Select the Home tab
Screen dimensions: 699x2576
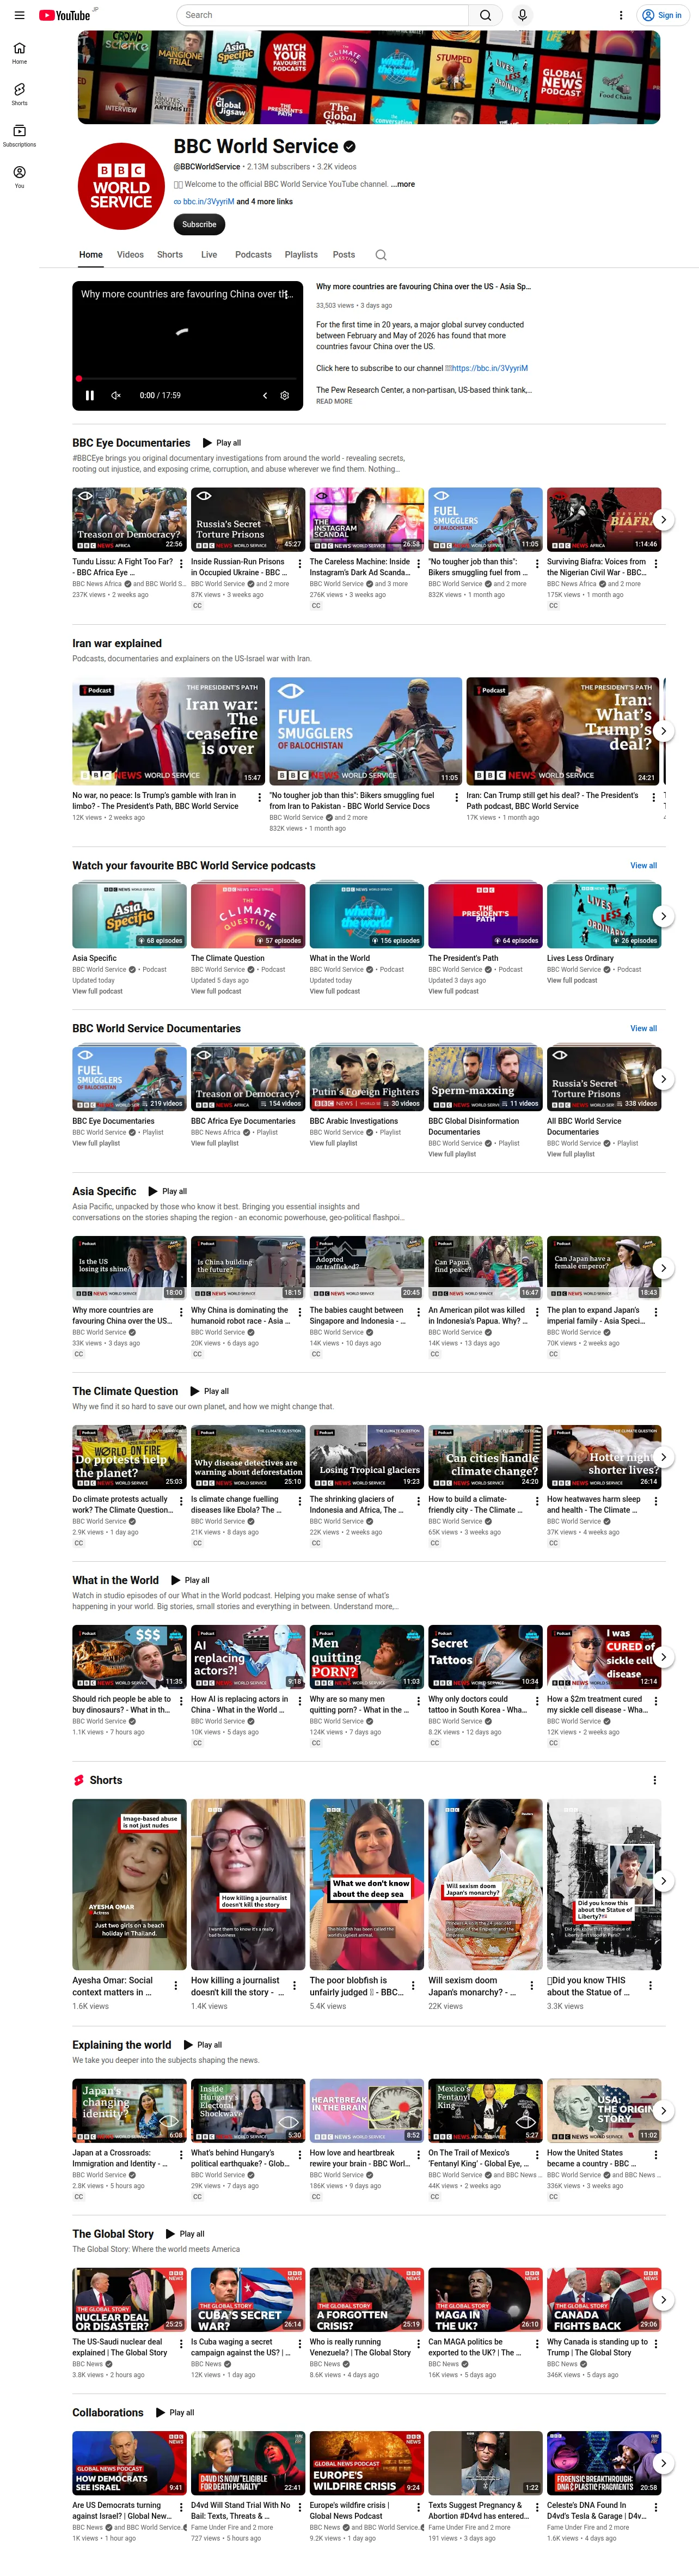[91, 255]
